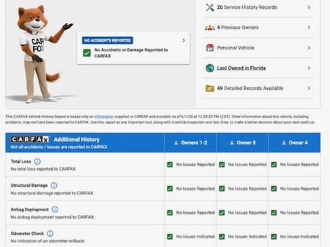Click the NO ACCIDENTS REPORTED blue badge
Image resolution: width=330 pixels, height=247 pixels.
point(108,40)
